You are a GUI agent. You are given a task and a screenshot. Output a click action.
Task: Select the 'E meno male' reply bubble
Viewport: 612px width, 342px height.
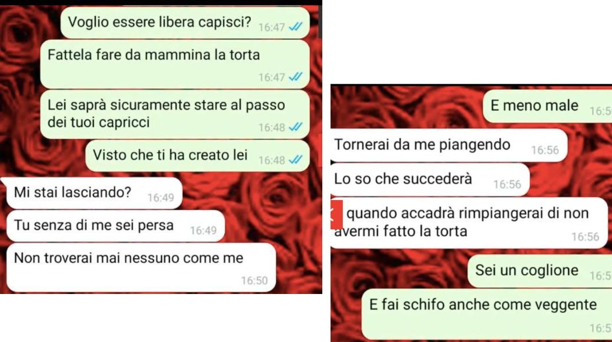click(x=547, y=106)
